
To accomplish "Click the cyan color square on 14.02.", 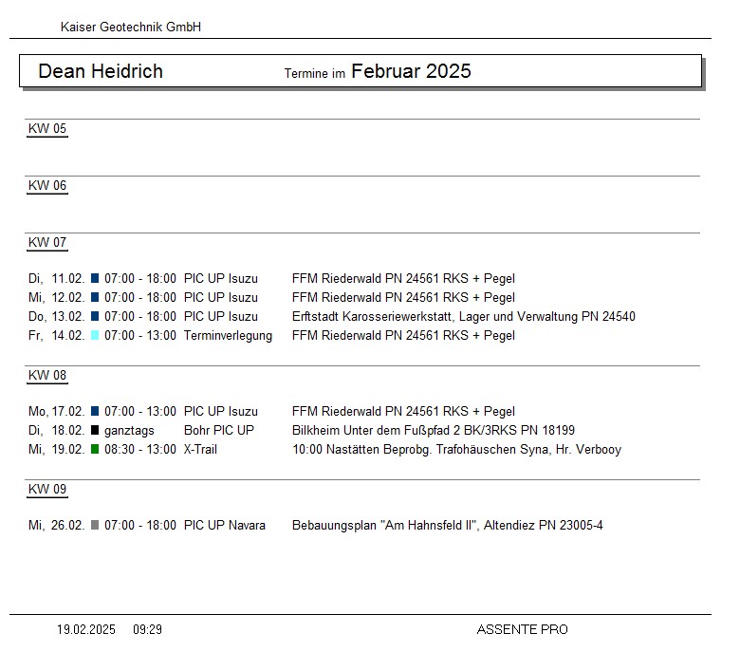I will click(95, 336).
